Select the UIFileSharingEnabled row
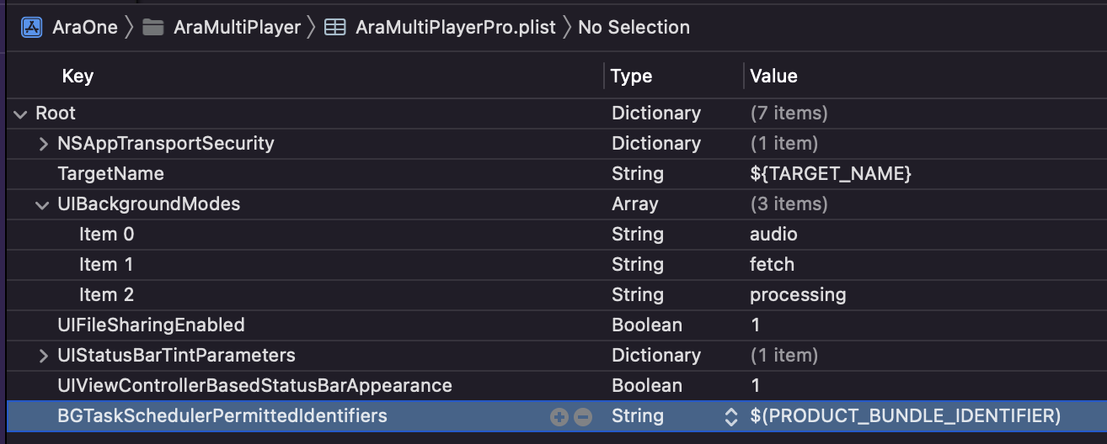 tap(151, 325)
